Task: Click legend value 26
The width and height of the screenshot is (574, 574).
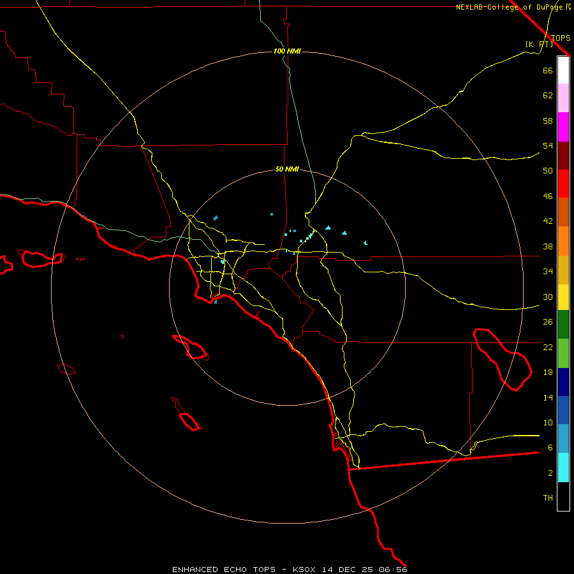Action: tap(548, 322)
